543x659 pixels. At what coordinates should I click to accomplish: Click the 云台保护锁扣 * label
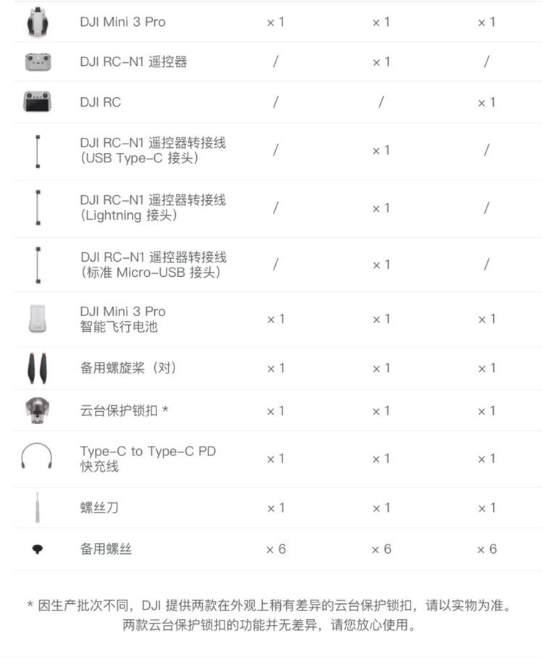(x=125, y=410)
